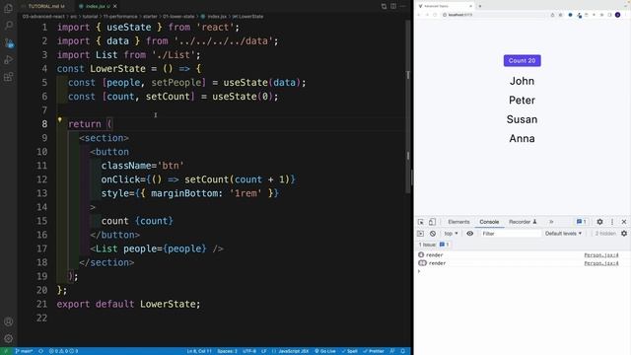Open Person.jsx link of first render log
631x355 pixels.
601,255
